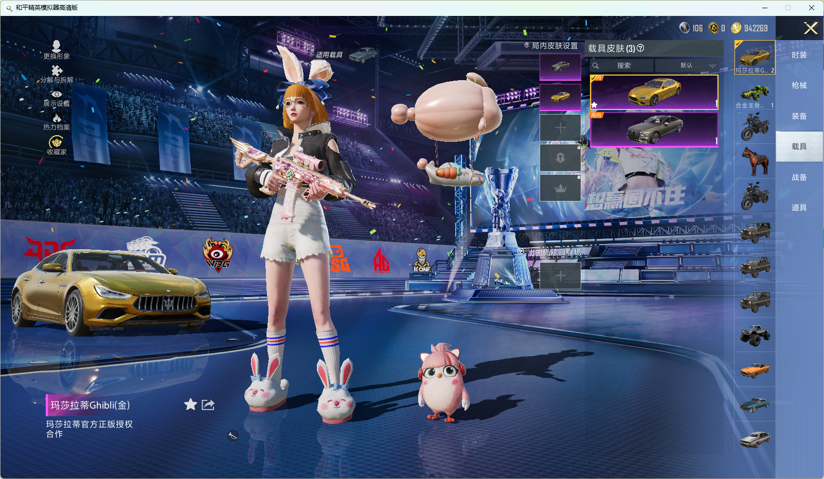This screenshot has width=824, height=479.
Task: Open the 载具皮肤 help question mark
Action: pyautogui.click(x=640, y=48)
